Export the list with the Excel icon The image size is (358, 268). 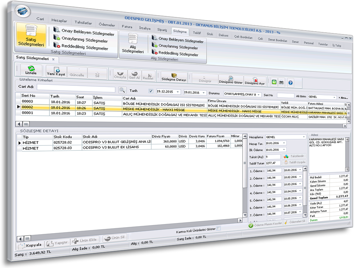274,82
